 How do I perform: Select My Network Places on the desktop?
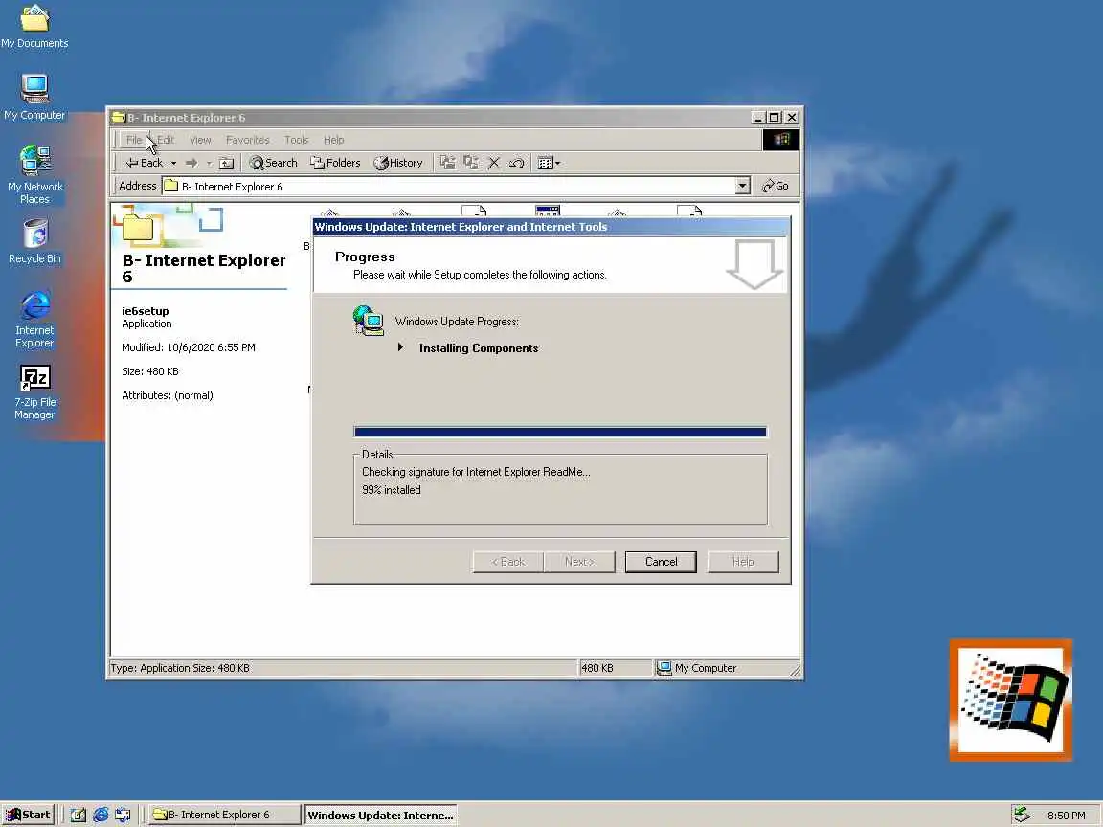click(x=34, y=174)
